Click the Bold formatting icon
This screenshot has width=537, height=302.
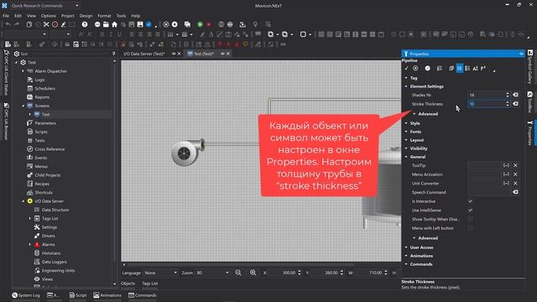pyautogui.click(x=102, y=34)
